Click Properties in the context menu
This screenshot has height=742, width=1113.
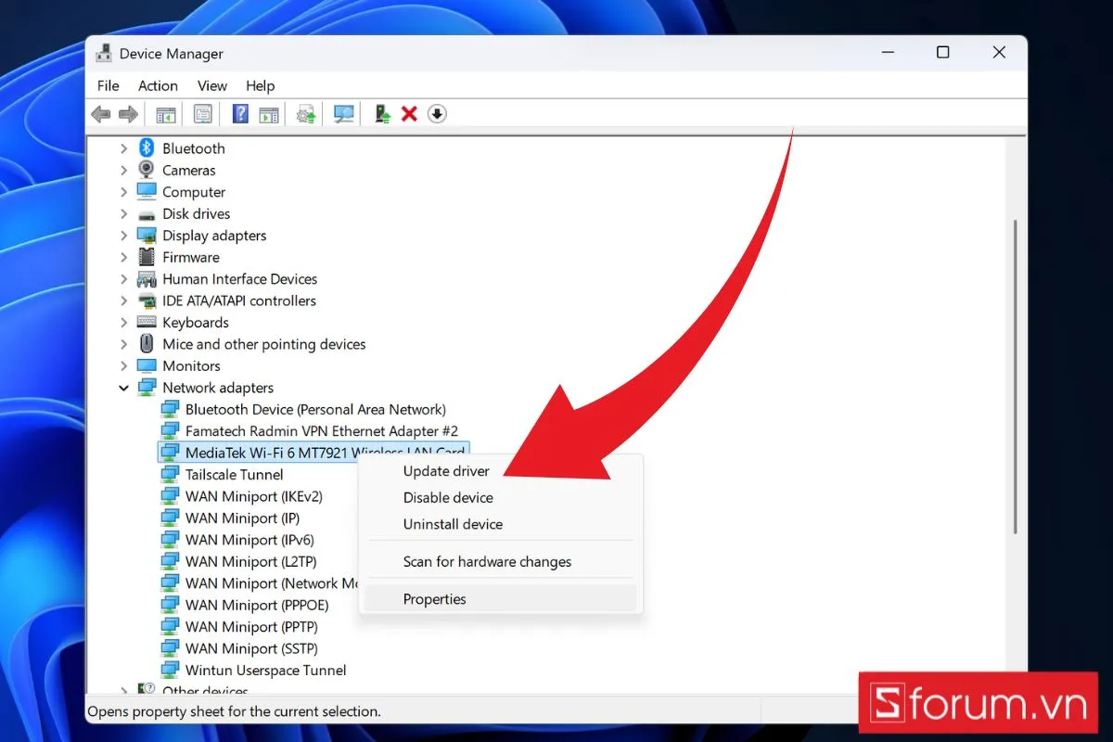click(435, 599)
